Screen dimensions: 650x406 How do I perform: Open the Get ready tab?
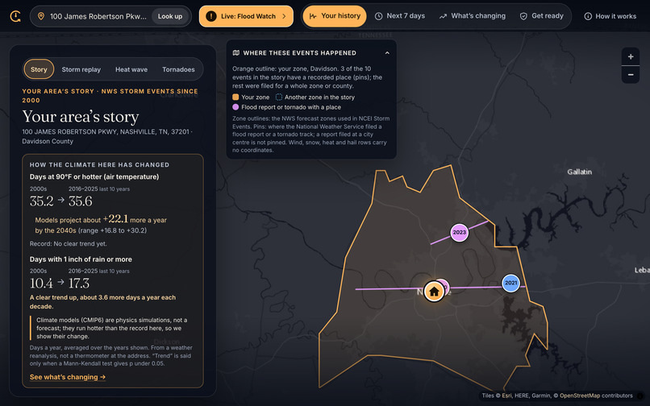pyautogui.click(x=541, y=16)
